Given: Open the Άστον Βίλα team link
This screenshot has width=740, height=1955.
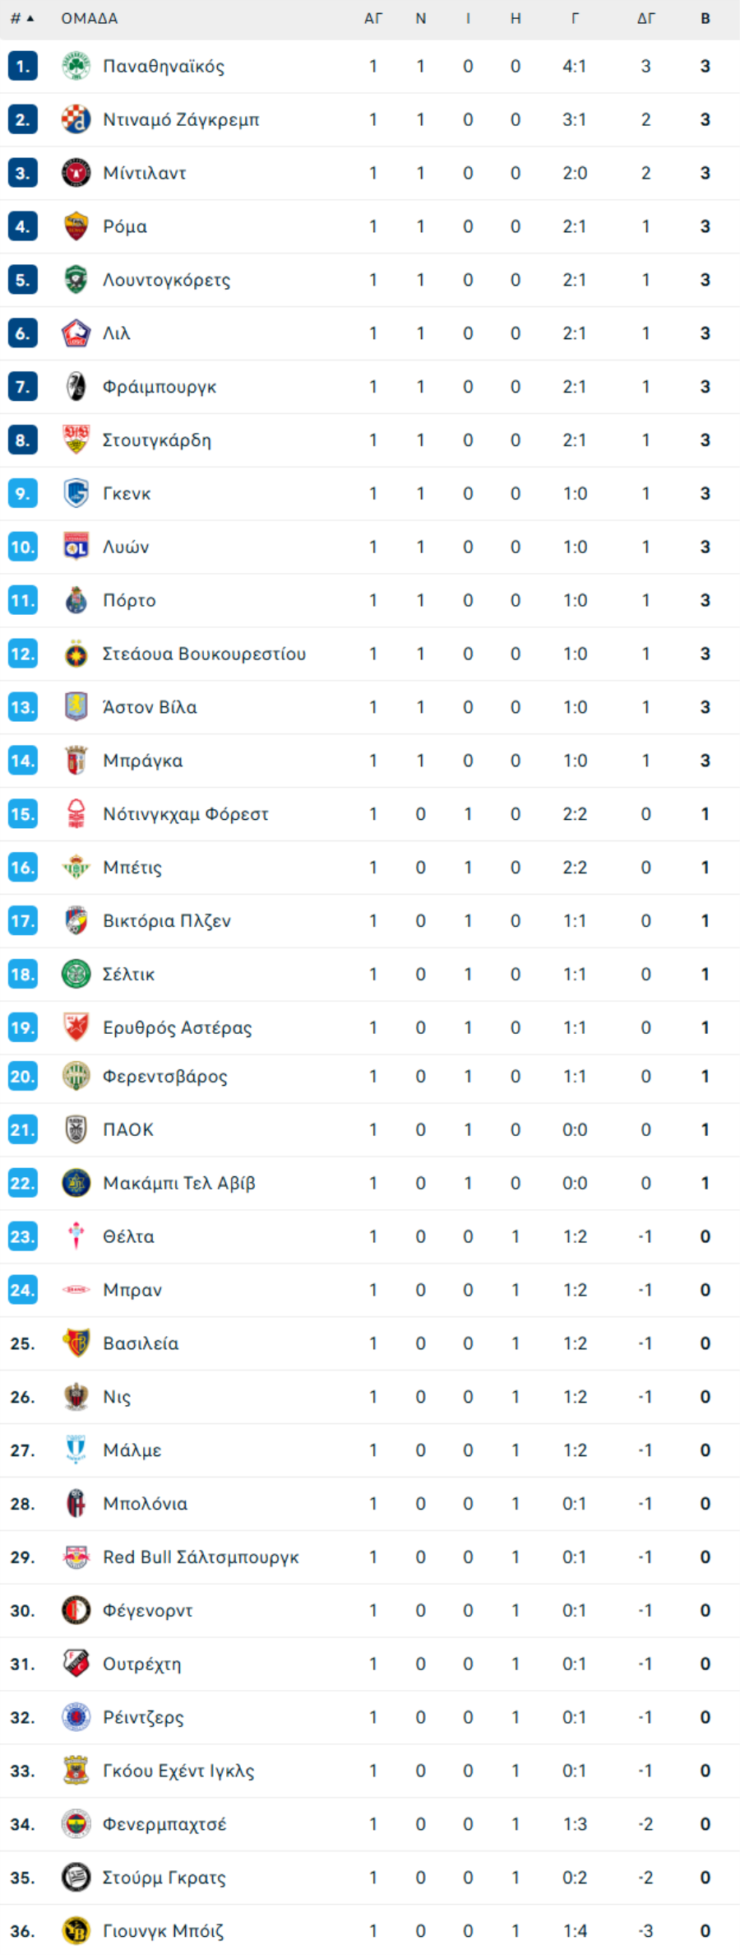Looking at the screenshot, I should 150,707.
